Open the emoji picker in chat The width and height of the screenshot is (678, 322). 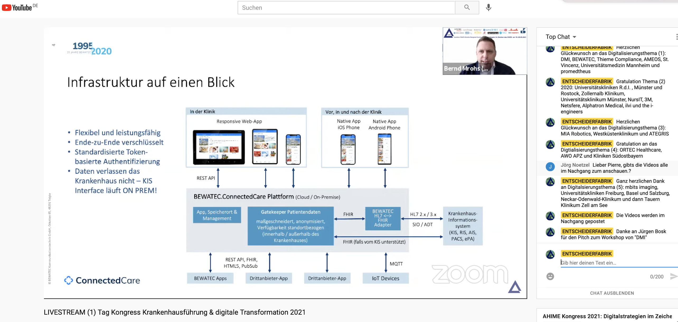coord(550,276)
